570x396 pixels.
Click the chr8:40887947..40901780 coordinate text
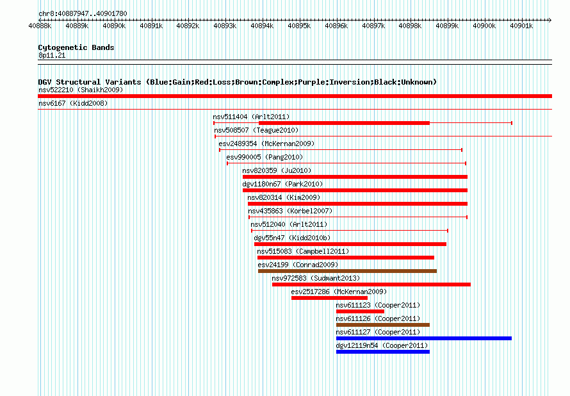pos(83,13)
